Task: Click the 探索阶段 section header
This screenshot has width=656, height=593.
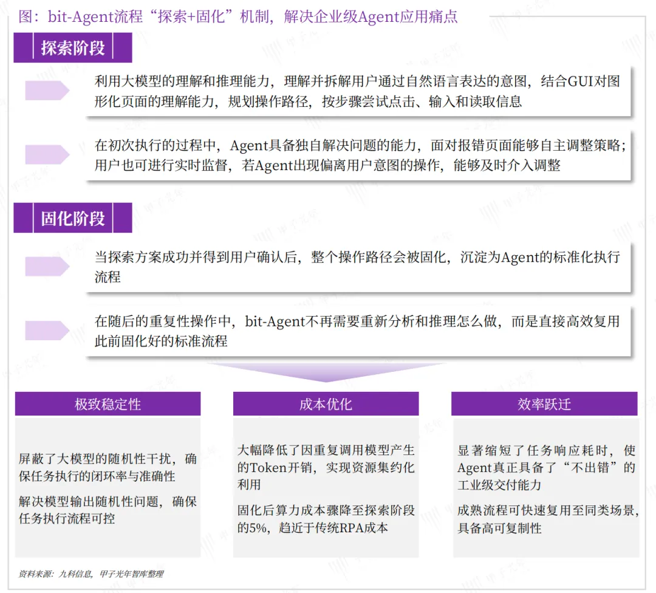Action: click(73, 48)
